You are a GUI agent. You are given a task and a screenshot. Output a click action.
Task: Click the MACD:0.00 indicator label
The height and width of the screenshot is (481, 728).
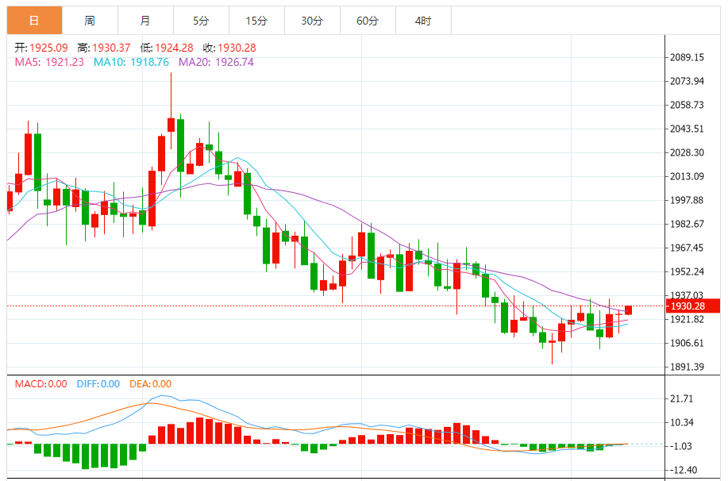40,384
